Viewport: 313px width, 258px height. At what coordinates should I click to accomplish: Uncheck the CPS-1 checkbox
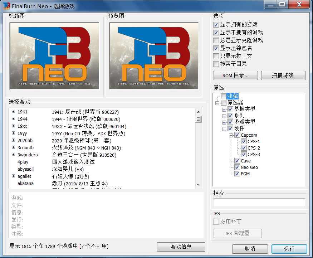(x=244, y=141)
